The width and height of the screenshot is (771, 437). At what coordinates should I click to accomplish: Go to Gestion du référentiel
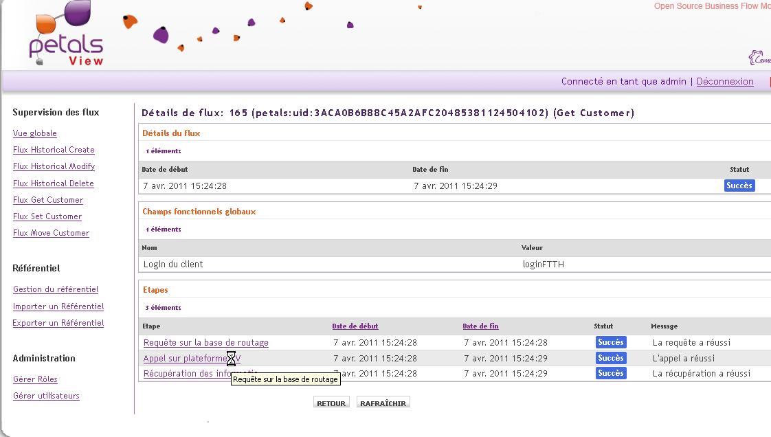56,290
